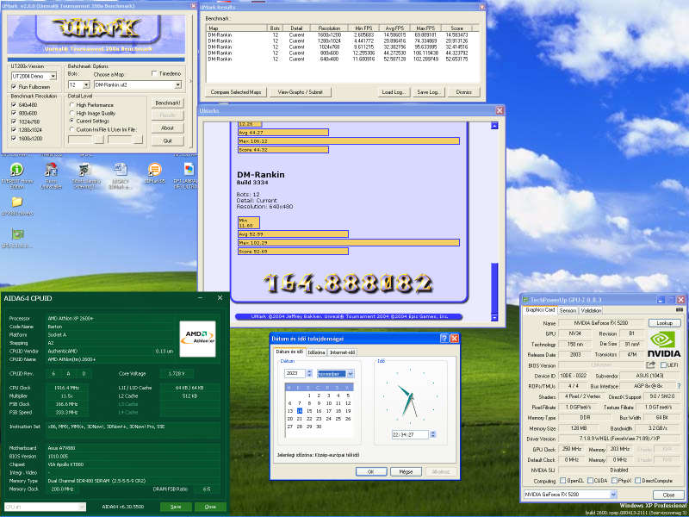Toggle the DirectCompute checkbox in GPU-Z
The height and width of the screenshot is (517, 689).
(637, 481)
